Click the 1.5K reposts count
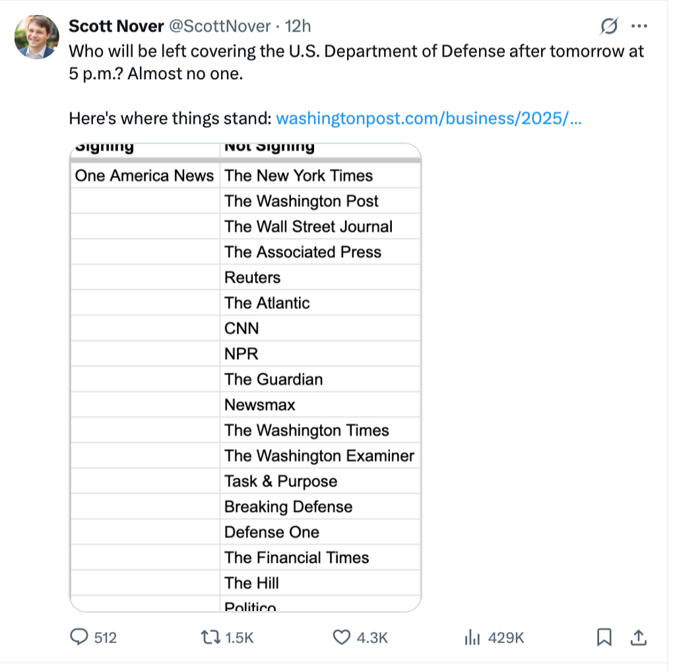The width and height of the screenshot is (673, 671). (x=240, y=637)
